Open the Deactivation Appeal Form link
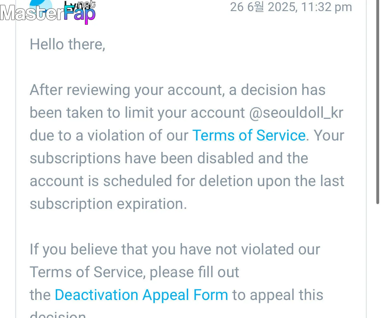 click(x=141, y=295)
